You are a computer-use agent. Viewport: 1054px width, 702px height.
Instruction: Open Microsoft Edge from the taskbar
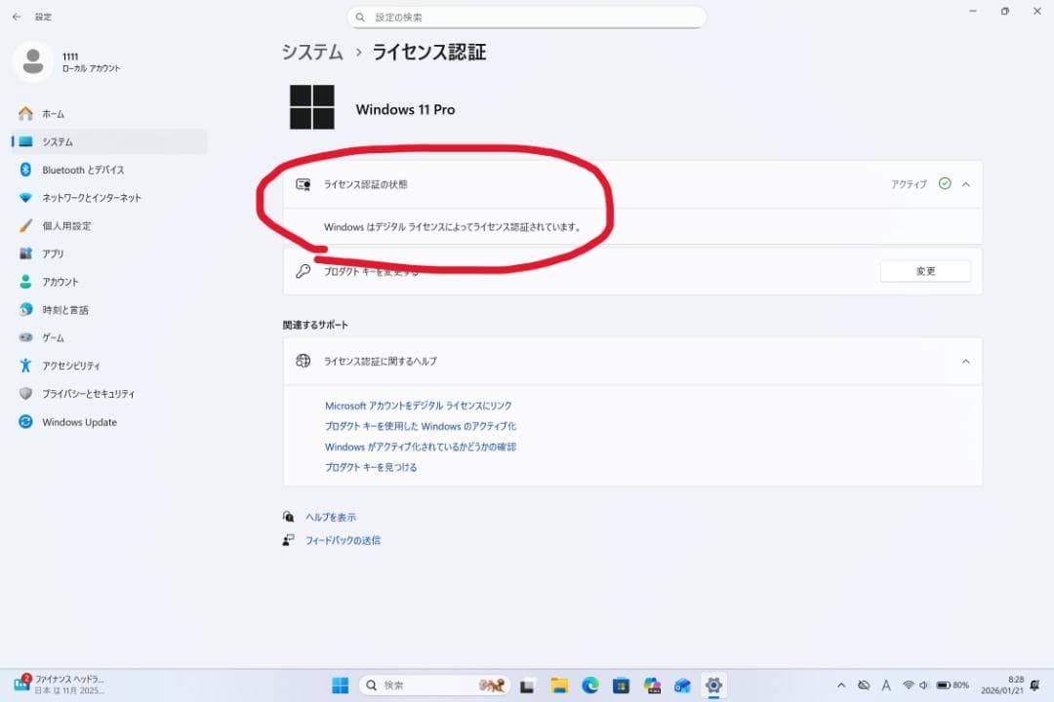(589, 685)
